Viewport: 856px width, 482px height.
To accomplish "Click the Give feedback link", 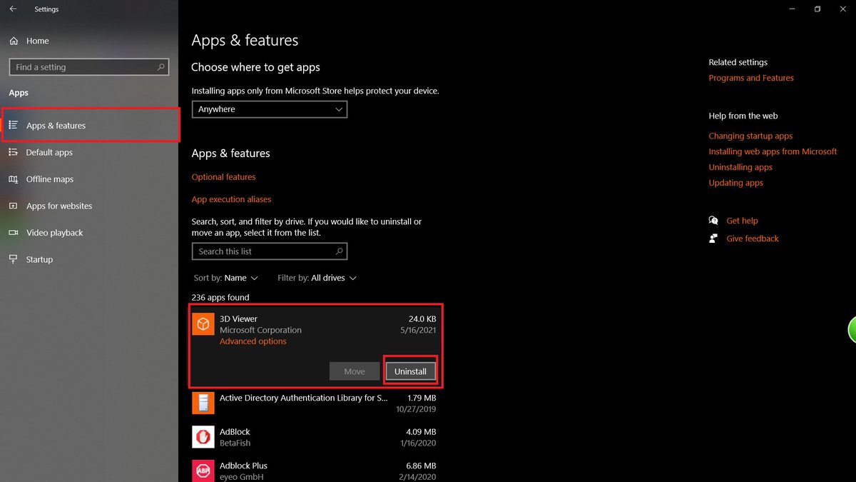I will click(x=753, y=239).
